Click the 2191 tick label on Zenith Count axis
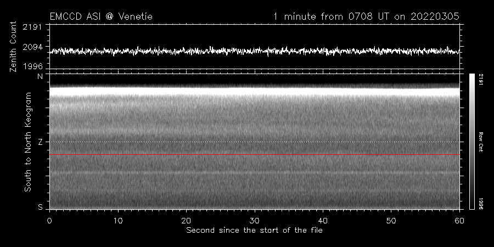494x247 pixels. pos(32,27)
